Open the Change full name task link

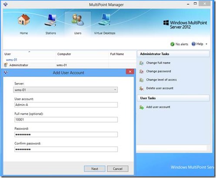click(158, 63)
